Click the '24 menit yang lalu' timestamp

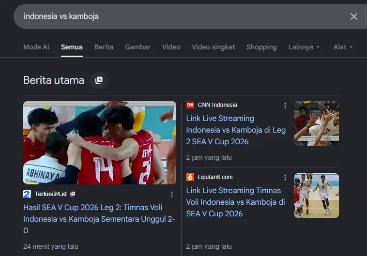[51, 246]
